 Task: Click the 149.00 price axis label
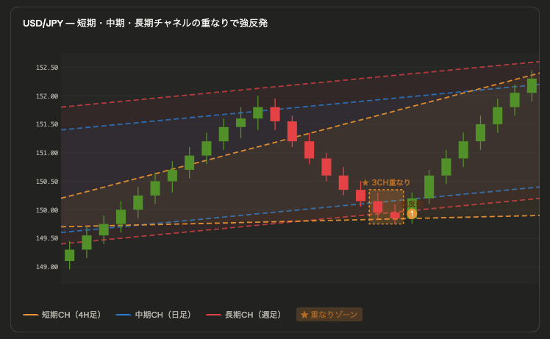pos(47,267)
